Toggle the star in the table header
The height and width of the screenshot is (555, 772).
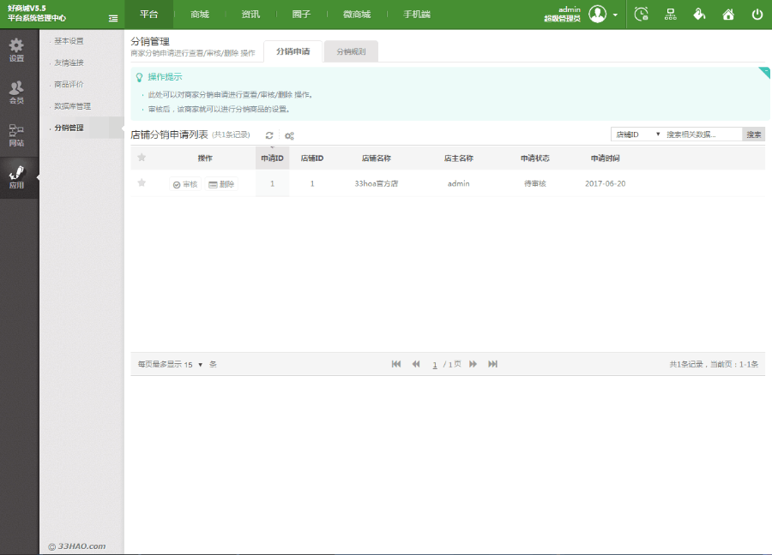pos(142,158)
